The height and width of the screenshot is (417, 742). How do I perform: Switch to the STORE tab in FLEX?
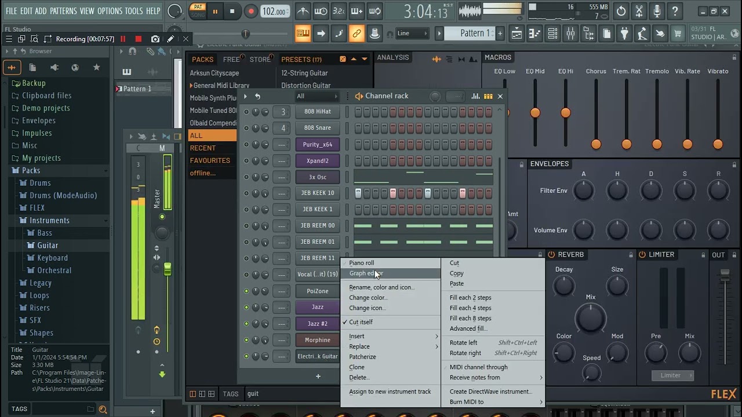point(260,59)
